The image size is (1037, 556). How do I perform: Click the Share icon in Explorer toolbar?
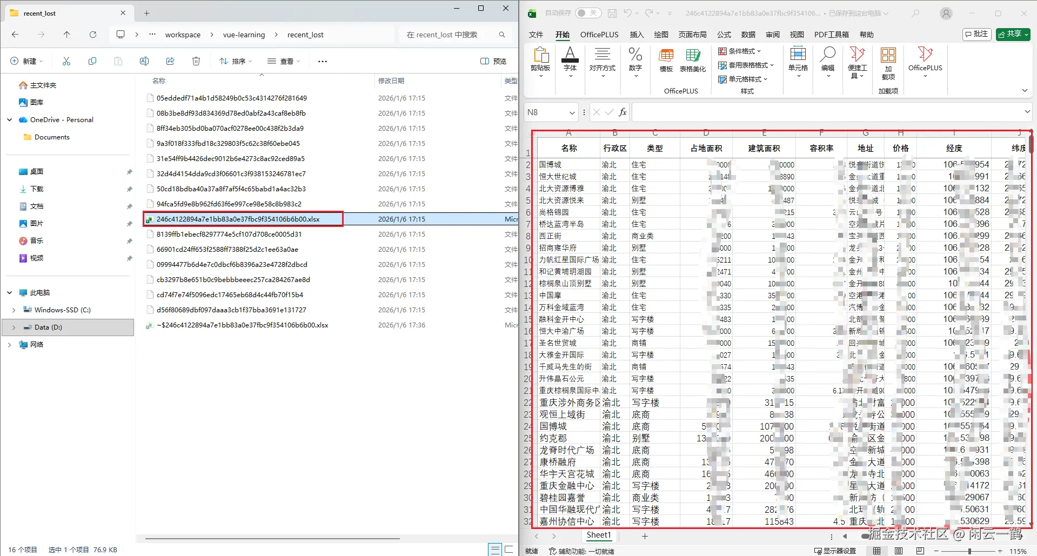pyautogui.click(x=170, y=62)
